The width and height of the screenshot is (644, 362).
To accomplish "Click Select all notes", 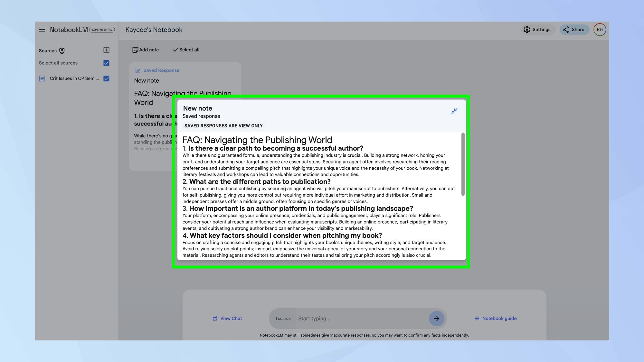I will (x=186, y=50).
